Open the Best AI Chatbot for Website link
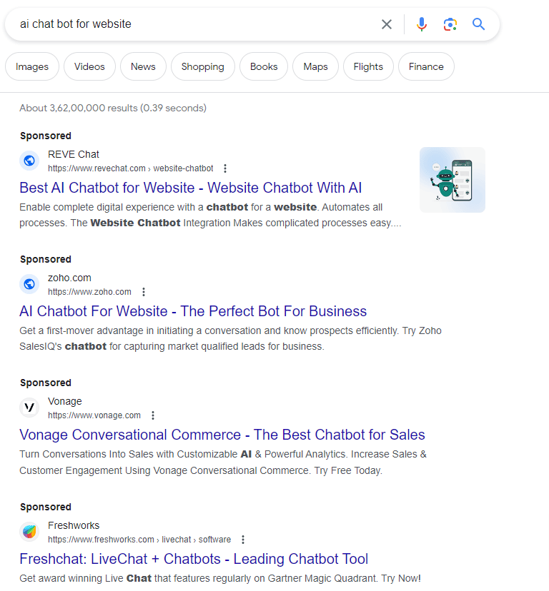Screen dimensions: 549x591 click(190, 187)
